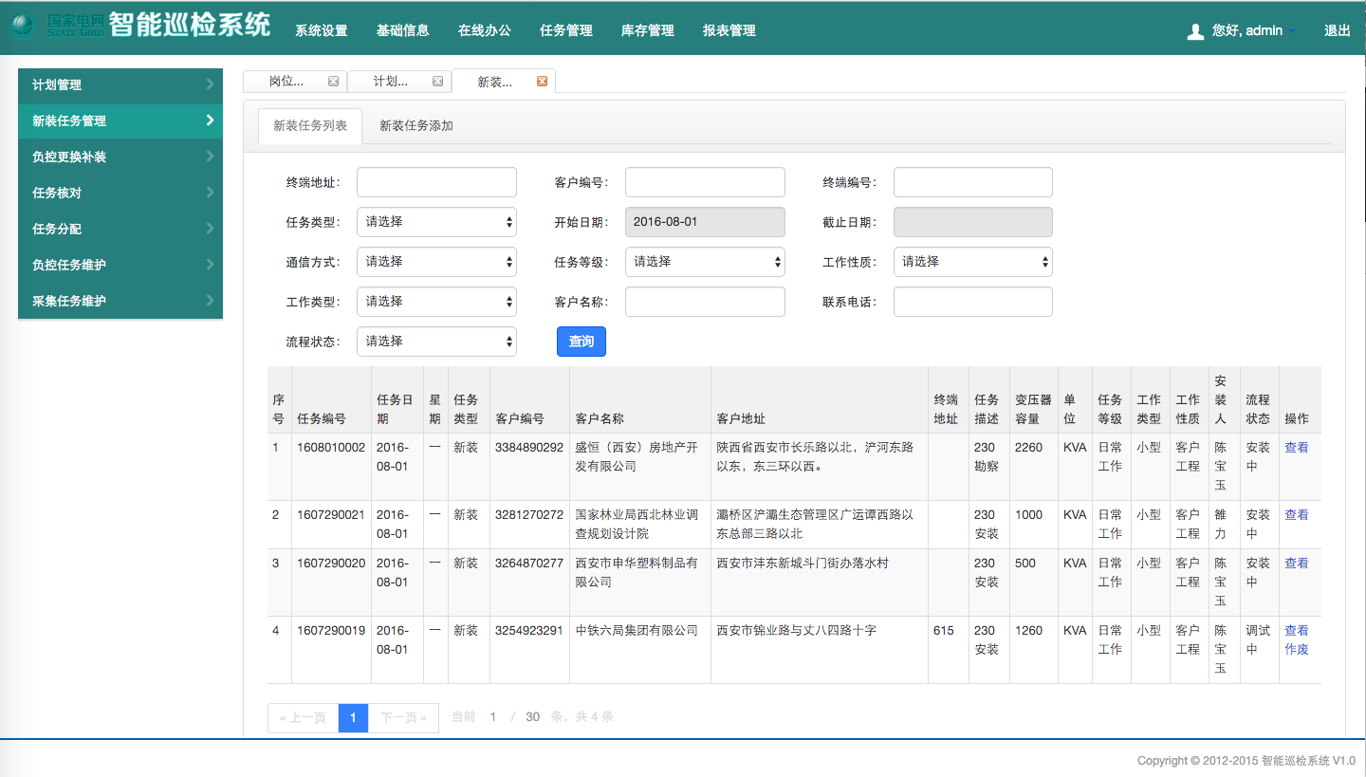Expand the 计划管理 sidebar chevron
Screen dimensions: 1366x777
[x=210, y=84]
